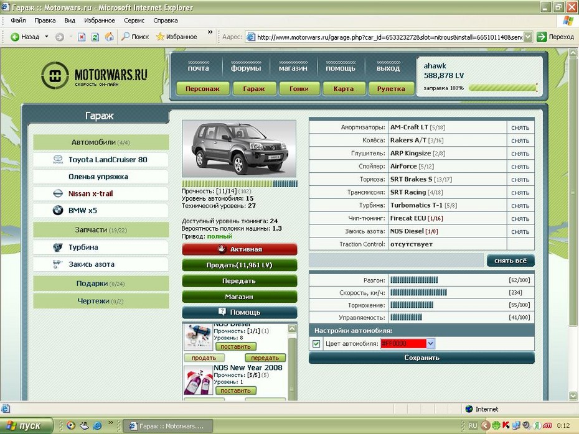The height and width of the screenshot is (434, 579).
Task: Click the media player quick launch icon
Action: coord(71,426)
